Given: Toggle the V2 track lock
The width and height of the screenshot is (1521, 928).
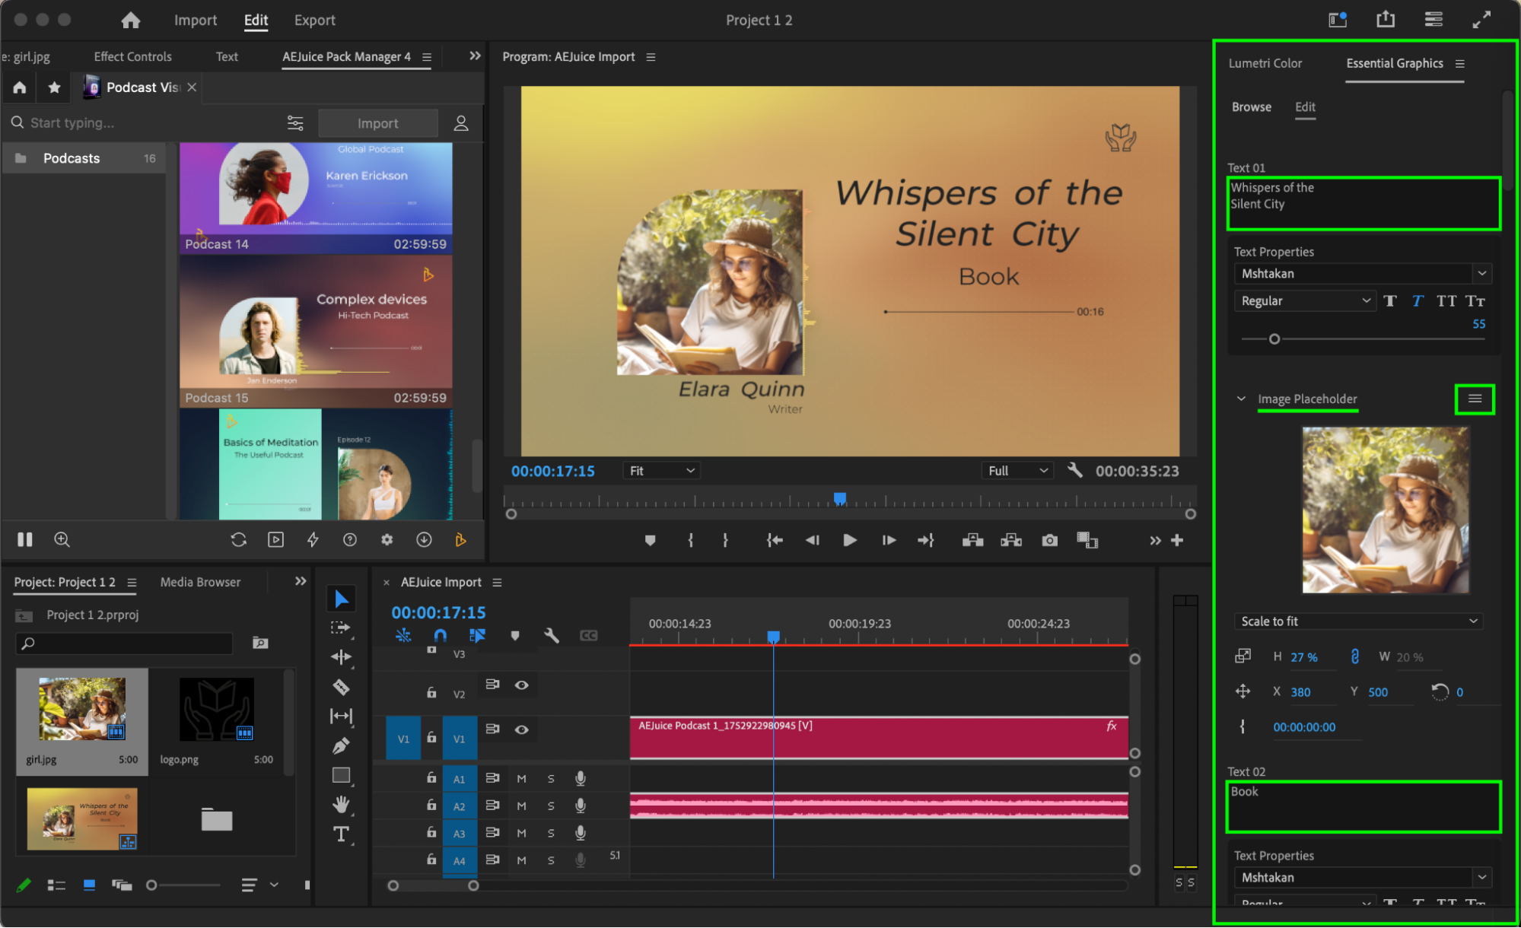Looking at the screenshot, I should tap(431, 693).
